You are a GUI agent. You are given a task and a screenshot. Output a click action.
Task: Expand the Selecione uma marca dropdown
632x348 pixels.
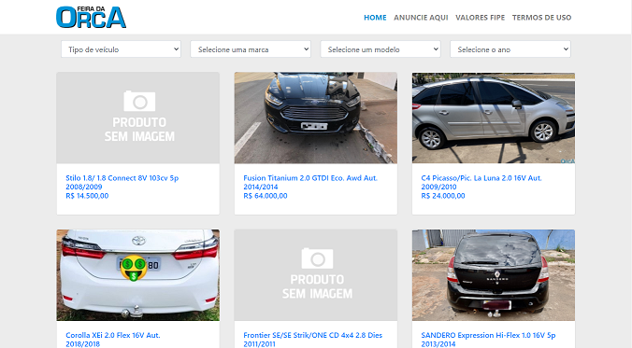(x=251, y=49)
